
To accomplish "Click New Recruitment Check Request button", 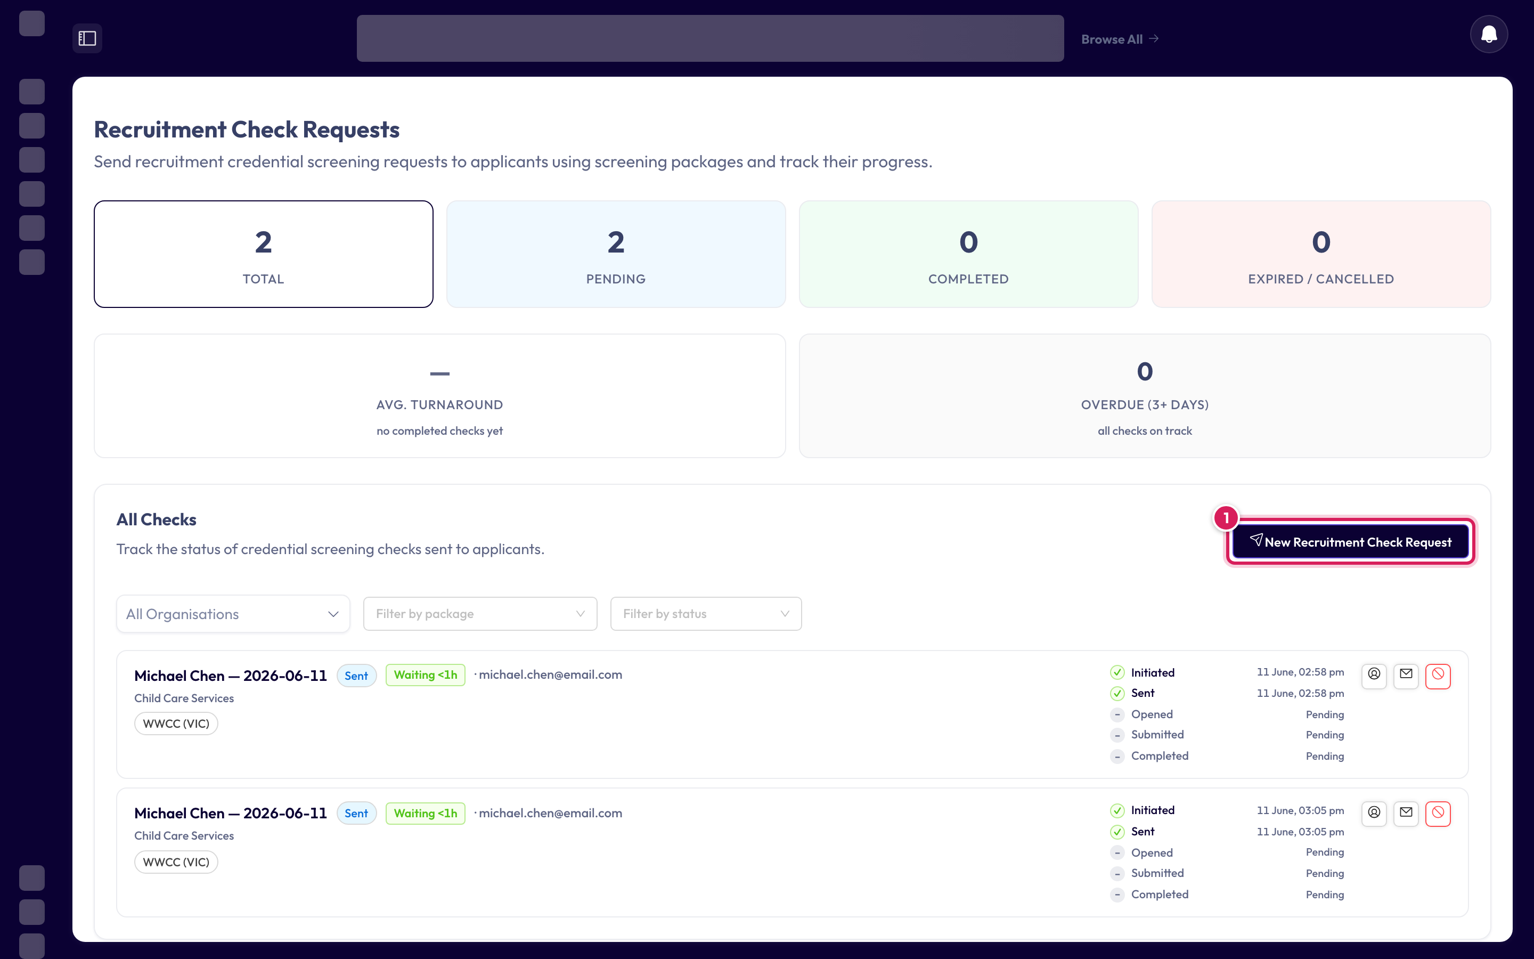I will click(x=1350, y=542).
